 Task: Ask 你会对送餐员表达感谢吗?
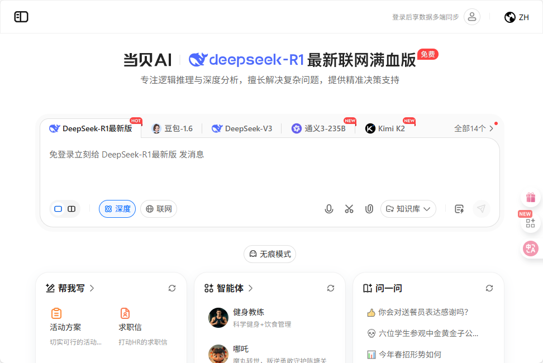(418, 312)
